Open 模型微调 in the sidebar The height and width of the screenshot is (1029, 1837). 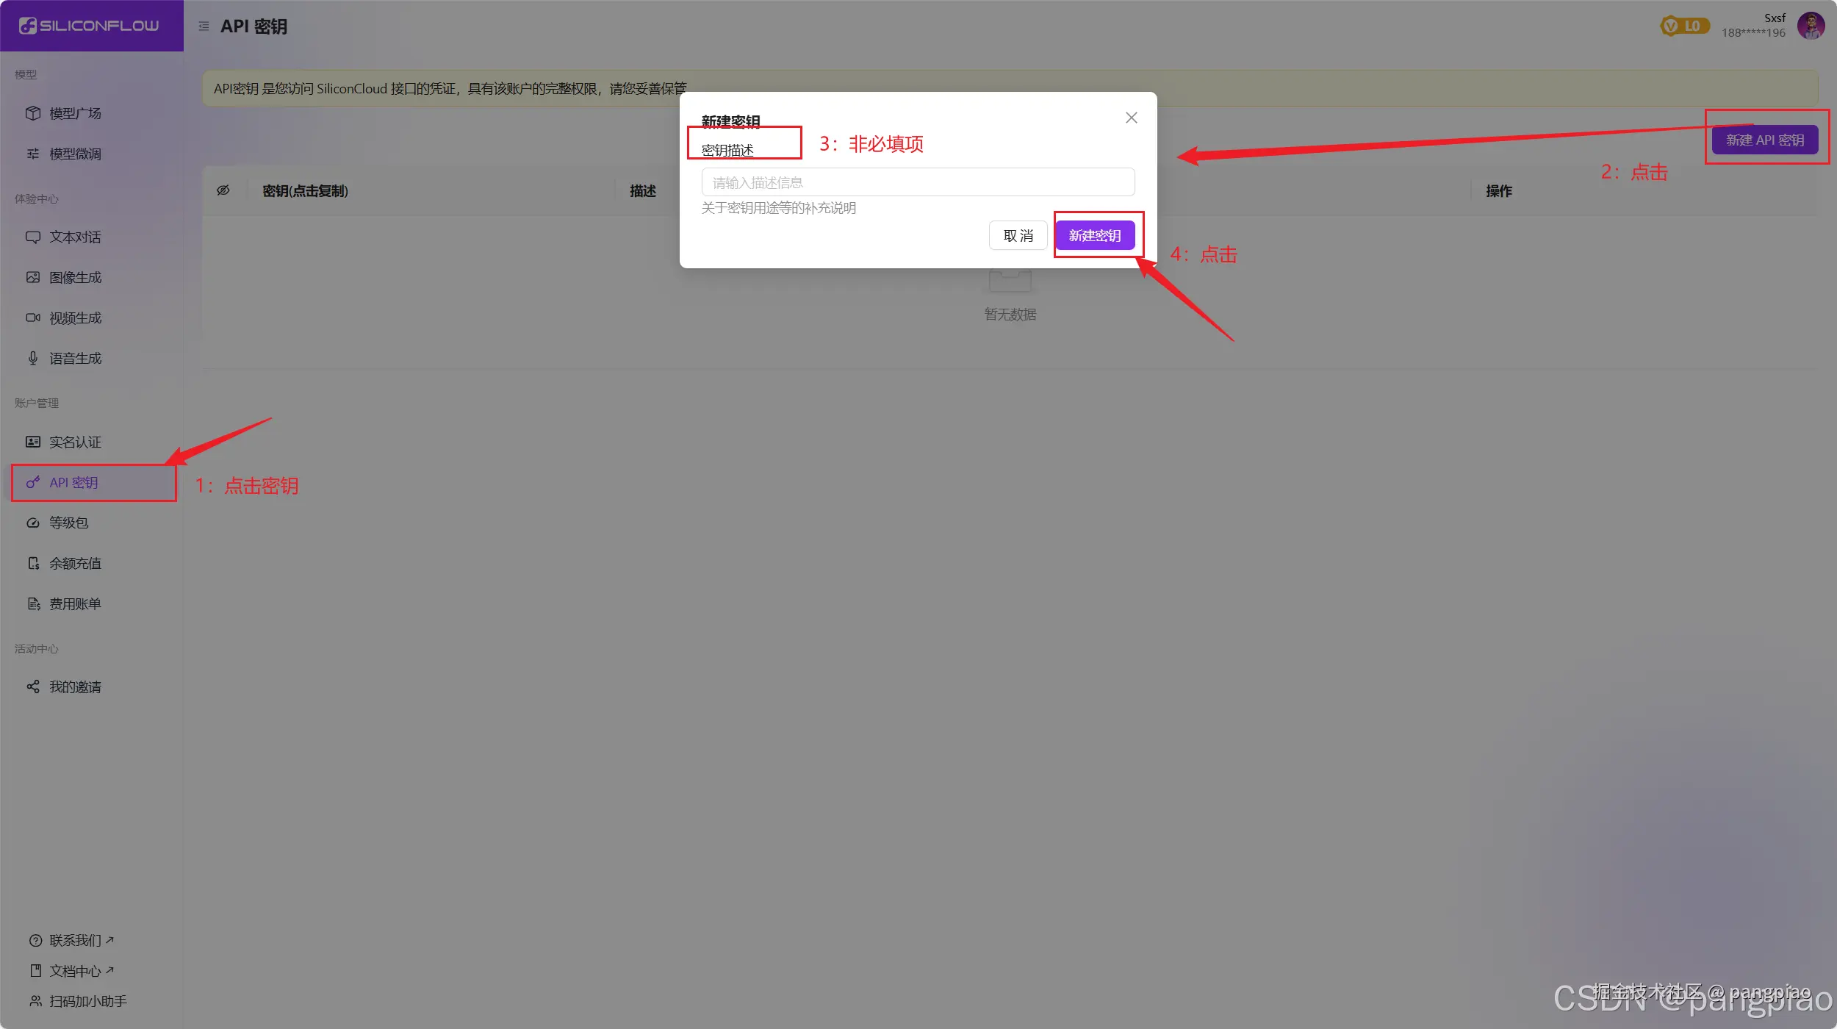[x=74, y=154]
